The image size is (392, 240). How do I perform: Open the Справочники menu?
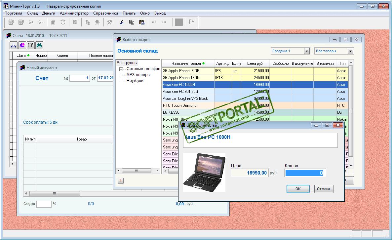pyautogui.click(x=105, y=13)
